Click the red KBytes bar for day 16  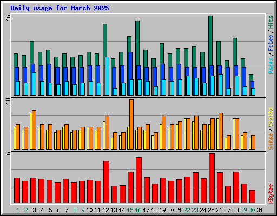(x=138, y=180)
